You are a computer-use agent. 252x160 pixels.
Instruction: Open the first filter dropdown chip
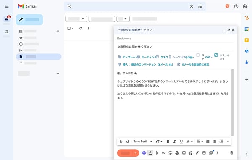pyautogui.click(x=76, y=19)
